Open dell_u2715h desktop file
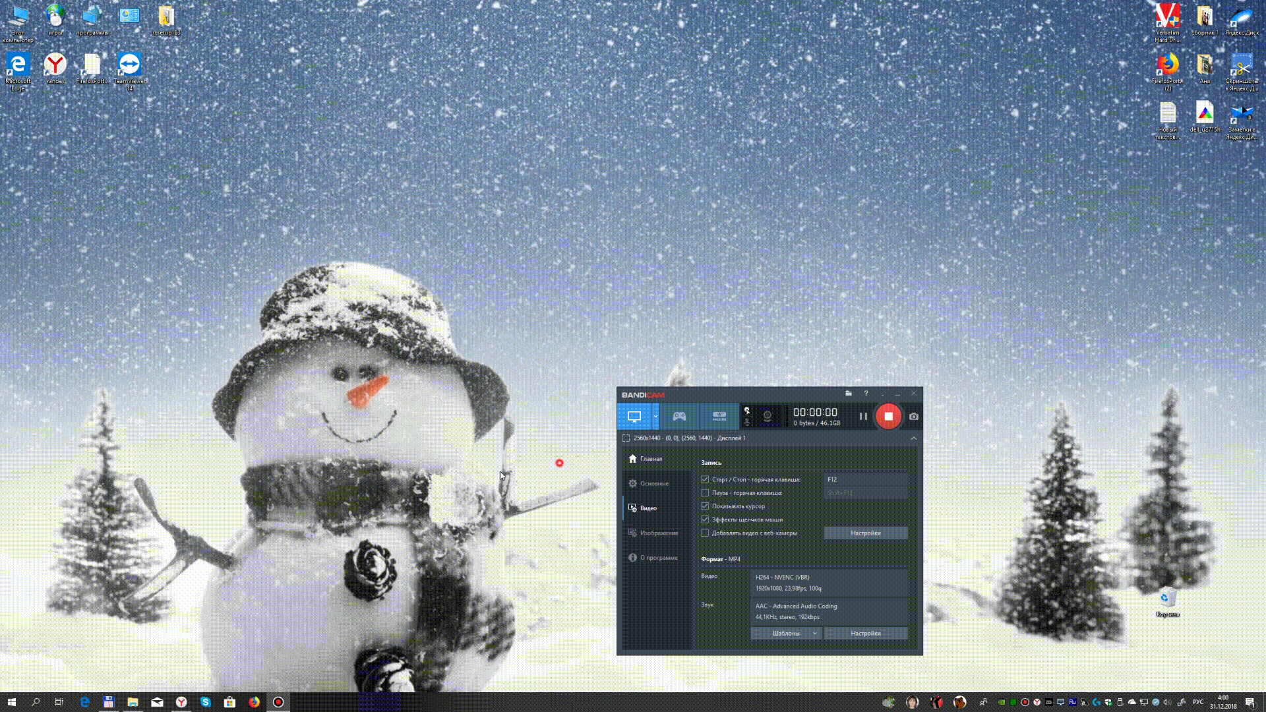 click(1205, 117)
